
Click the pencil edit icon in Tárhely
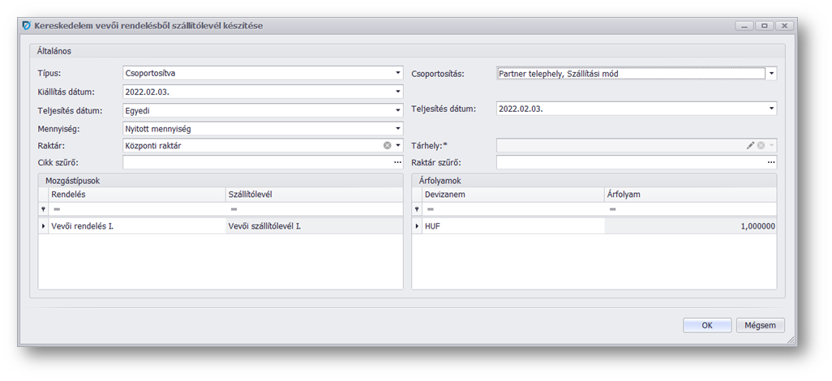point(751,146)
